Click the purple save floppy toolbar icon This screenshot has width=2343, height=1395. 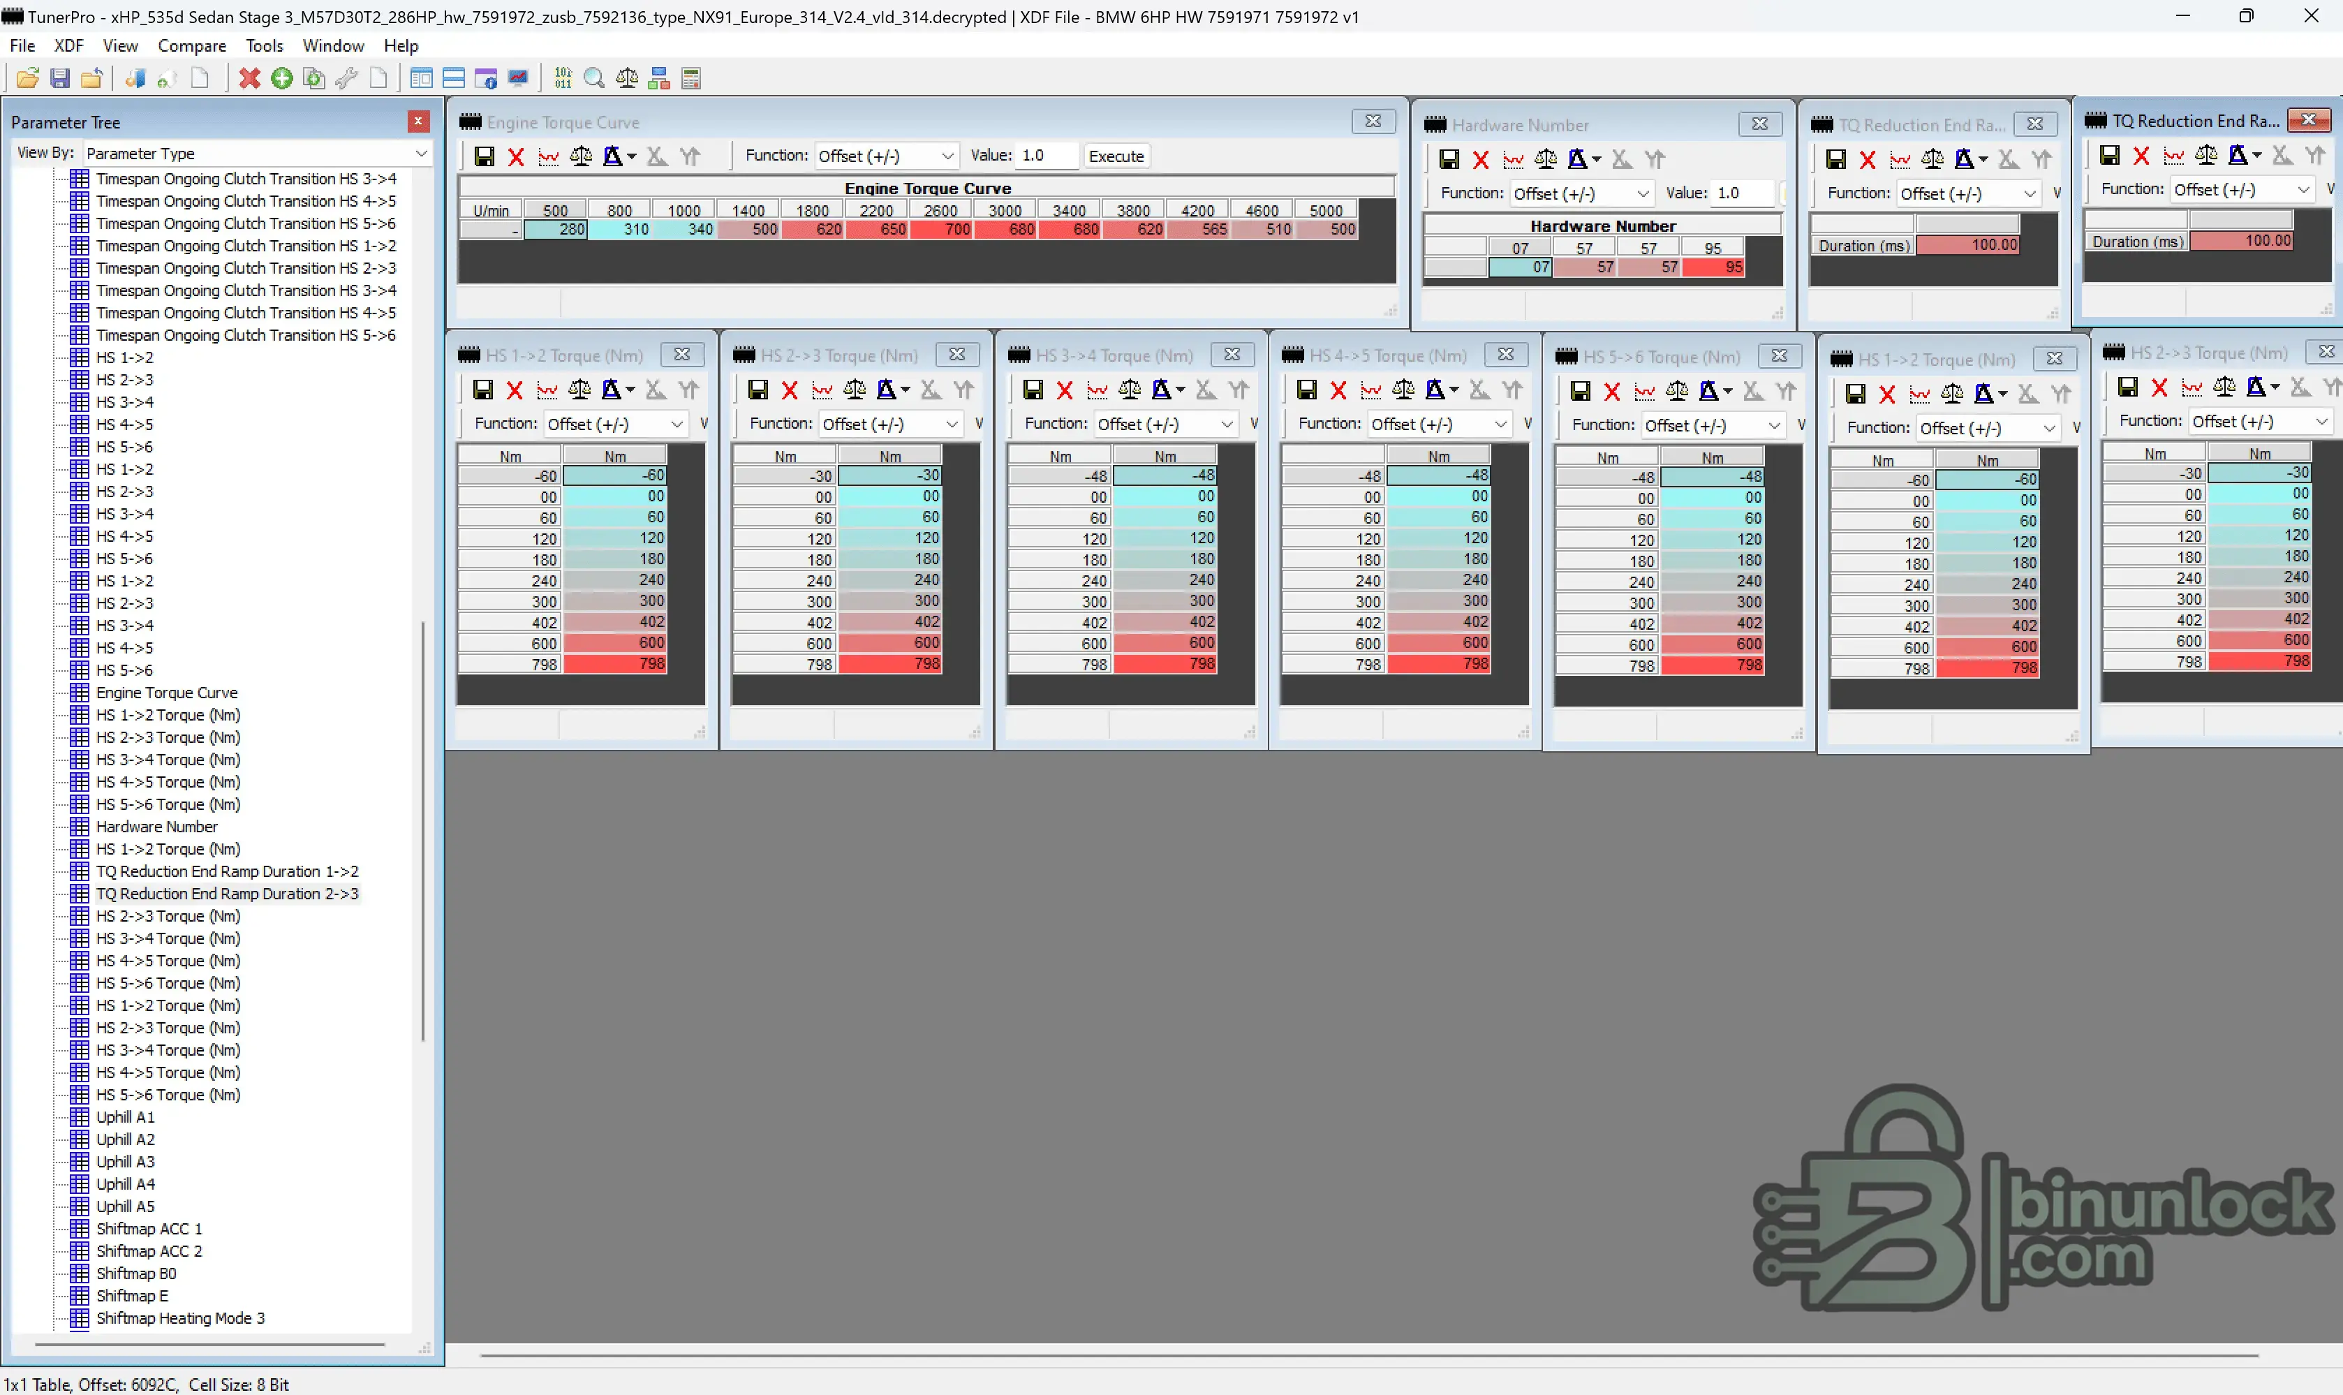[59, 78]
